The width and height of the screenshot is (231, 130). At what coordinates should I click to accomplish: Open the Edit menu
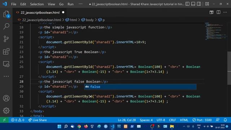23,4
